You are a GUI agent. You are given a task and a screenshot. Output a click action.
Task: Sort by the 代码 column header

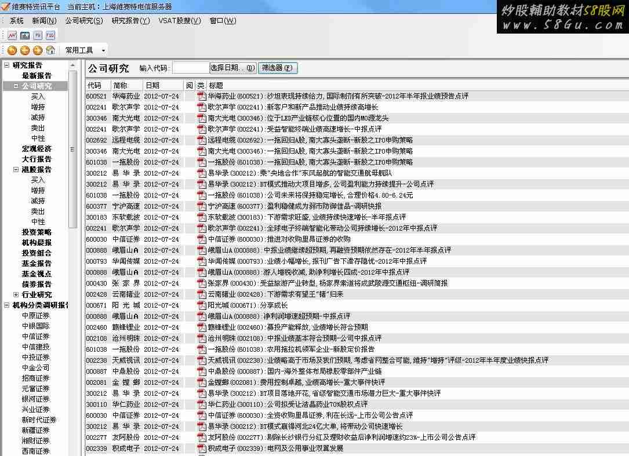98,85
